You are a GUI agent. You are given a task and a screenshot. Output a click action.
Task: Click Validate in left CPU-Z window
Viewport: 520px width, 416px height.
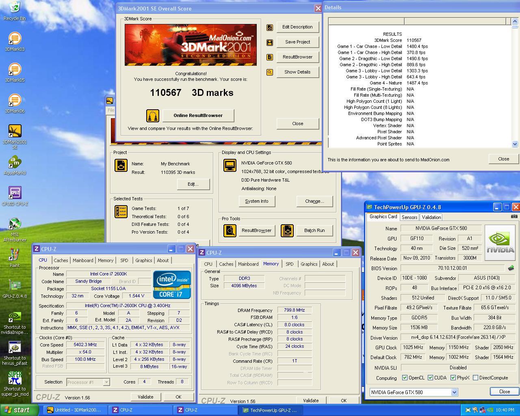[x=145, y=397]
